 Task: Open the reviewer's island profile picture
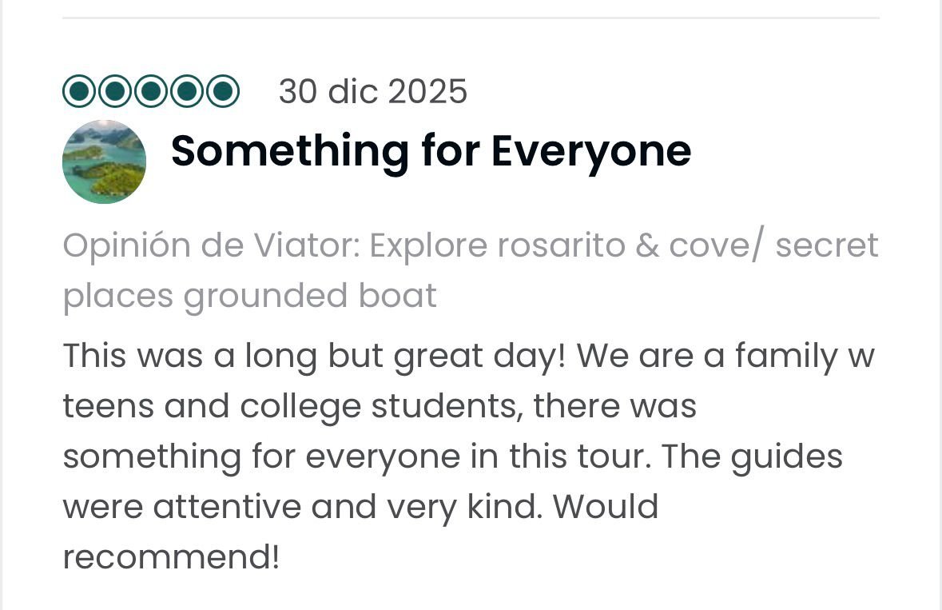pos(104,161)
